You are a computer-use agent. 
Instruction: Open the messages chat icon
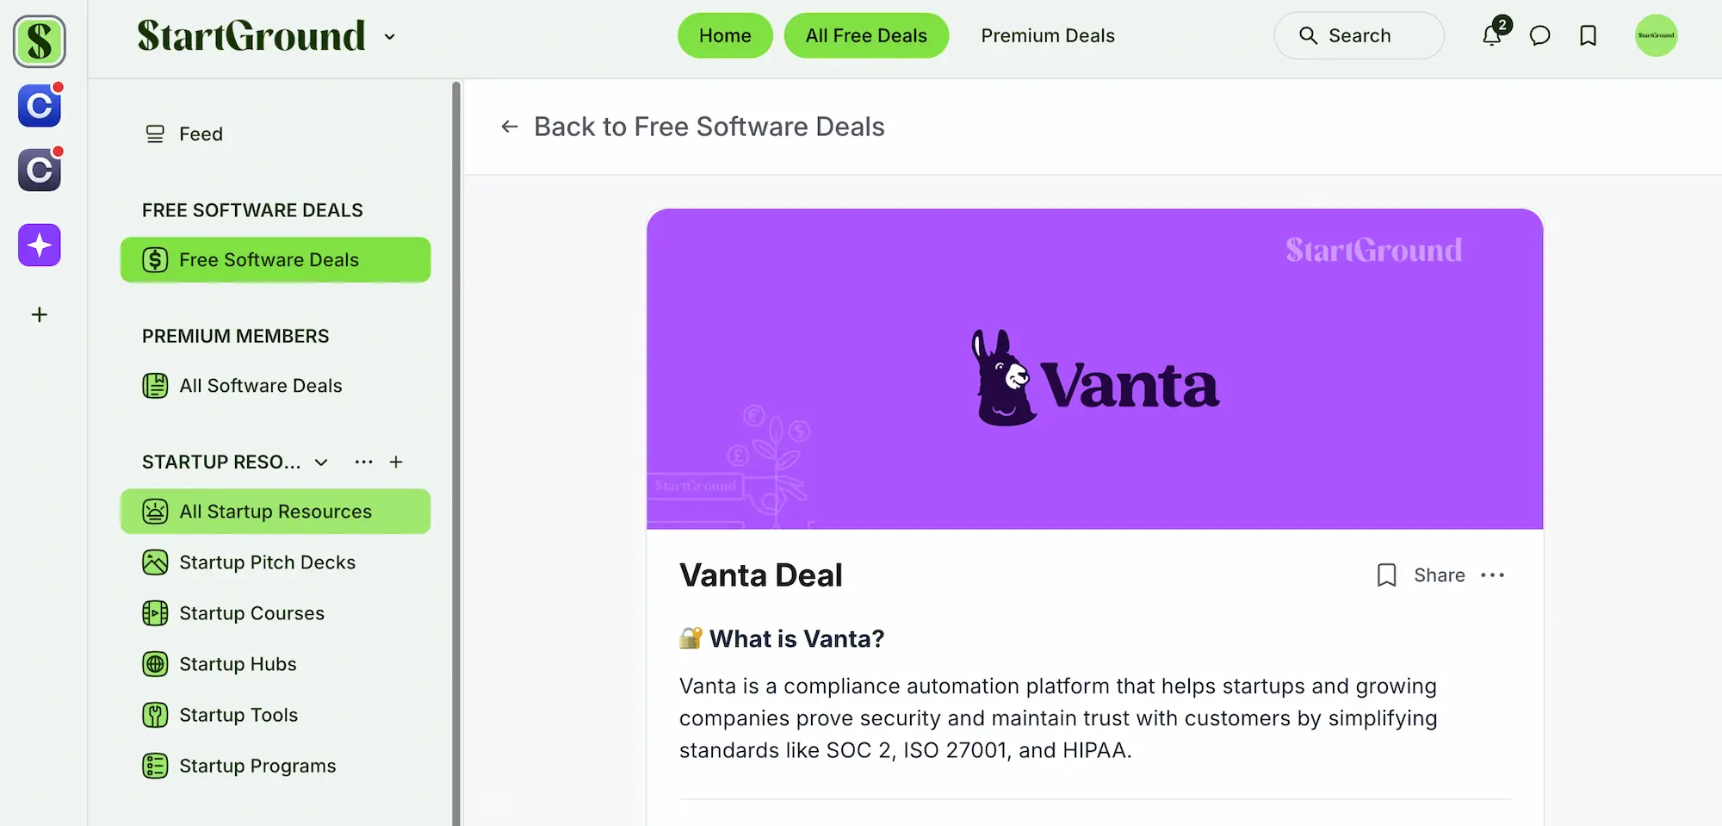pyautogui.click(x=1540, y=35)
